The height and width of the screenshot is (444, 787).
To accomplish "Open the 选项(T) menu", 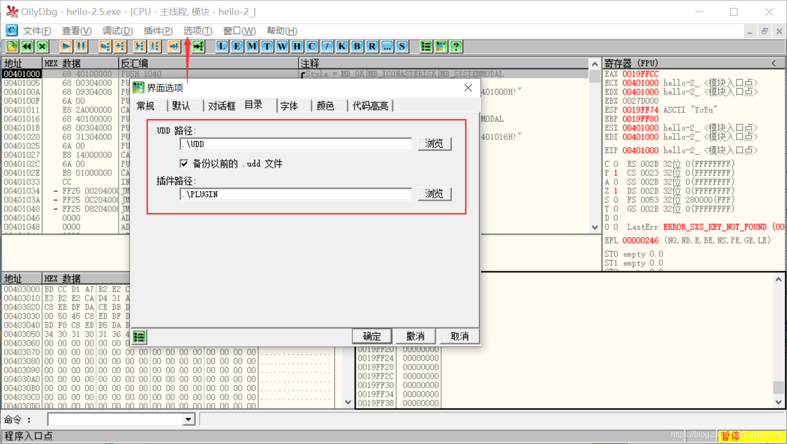I will (197, 31).
